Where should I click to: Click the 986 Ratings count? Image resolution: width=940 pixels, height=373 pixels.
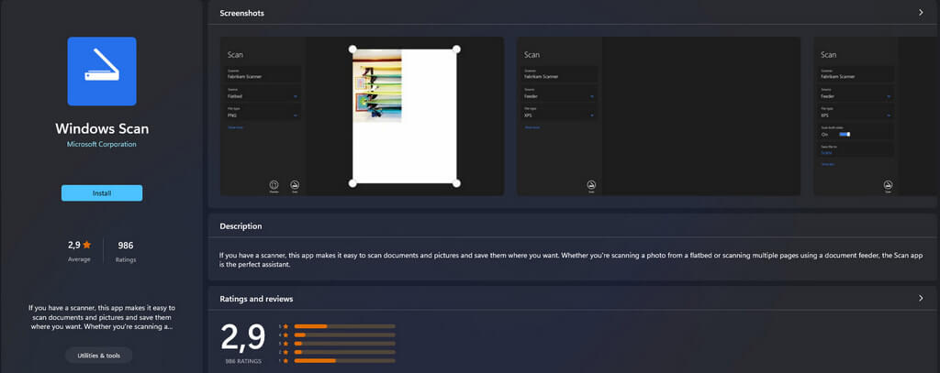click(x=125, y=245)
